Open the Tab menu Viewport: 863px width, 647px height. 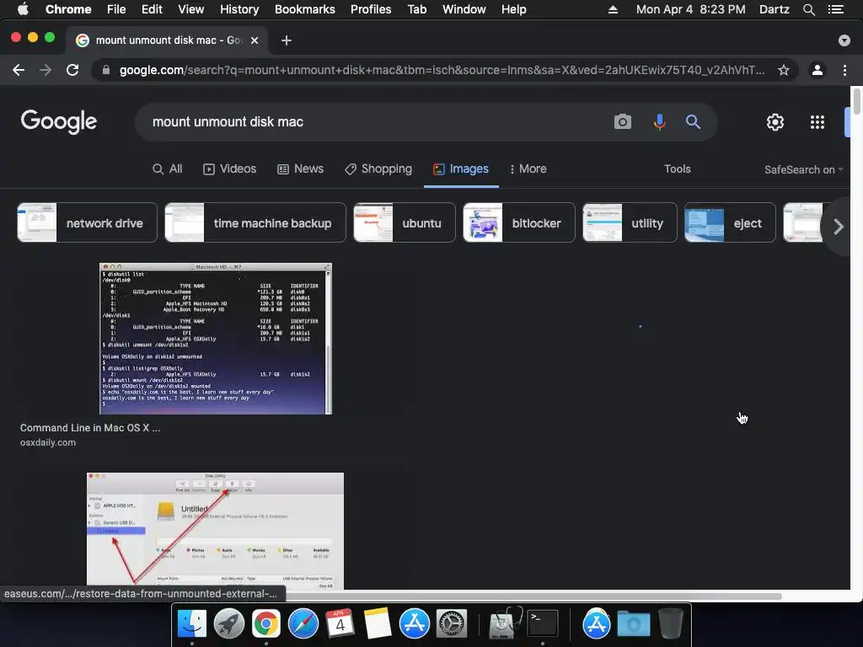point(416,9)
